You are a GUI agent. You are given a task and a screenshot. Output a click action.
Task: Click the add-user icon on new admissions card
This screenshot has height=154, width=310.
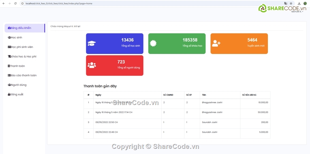click(216, 43)
